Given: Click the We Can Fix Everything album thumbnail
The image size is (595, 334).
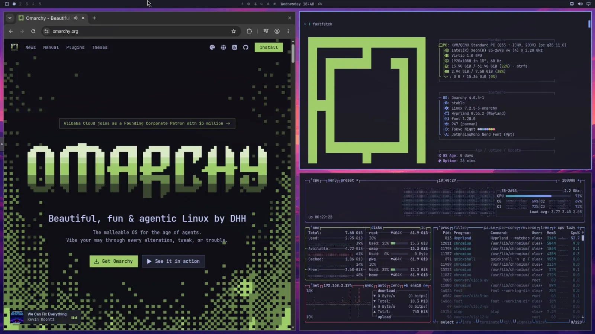Looking at the screenshot, I should [17, 317].
